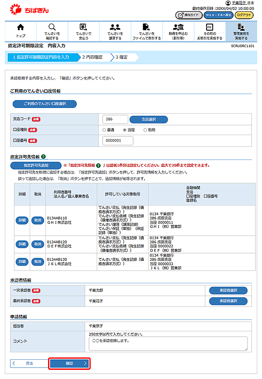Click user number 0134AB110
Screen dimensions: 262x379
pyautogui.click(x=57, y=218)
